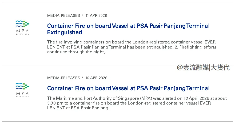The height and width of the screenshot is (124, 235).
Task: Open the 10 APR 'Container Fire on board Vessel' headline
Action: [x=128, y=88]
